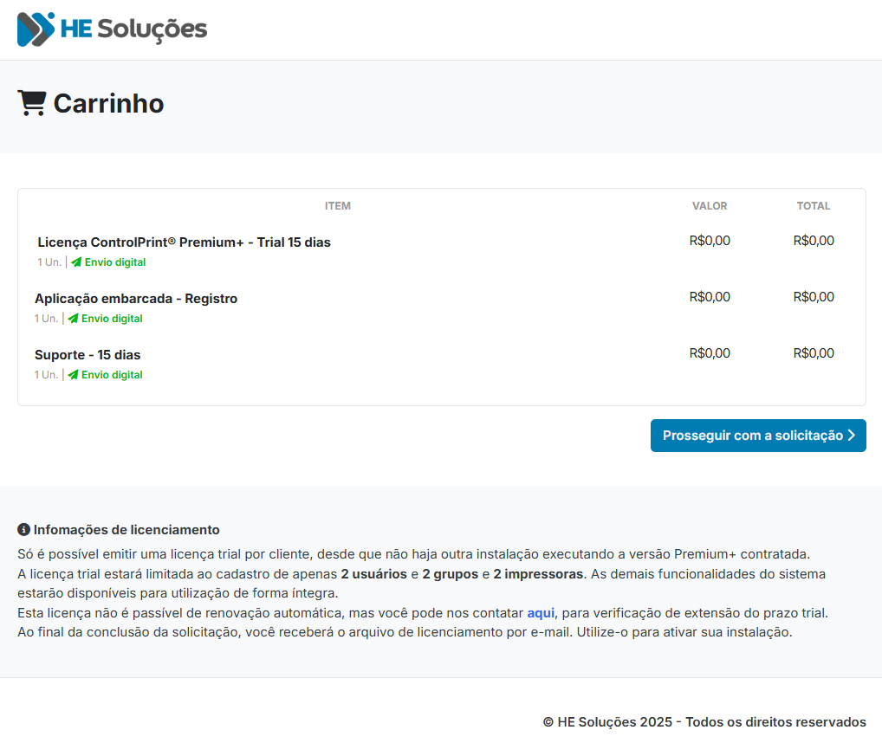Click the TOTAL price in the Suporte row
This screenshot has width=882, height=743.
(814, 353)
